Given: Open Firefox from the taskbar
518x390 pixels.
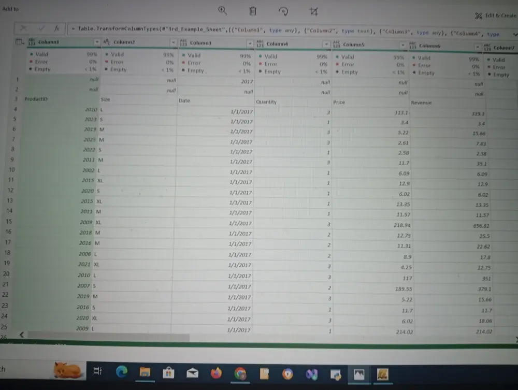Looking at the screenshot, I should pyautogui.click(x=217, y=373).
